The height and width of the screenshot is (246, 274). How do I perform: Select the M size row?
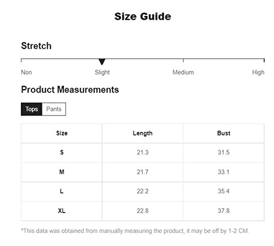(x=142, y=172)
